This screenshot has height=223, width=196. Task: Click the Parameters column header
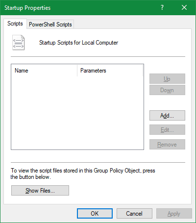[x=110, y=71]
